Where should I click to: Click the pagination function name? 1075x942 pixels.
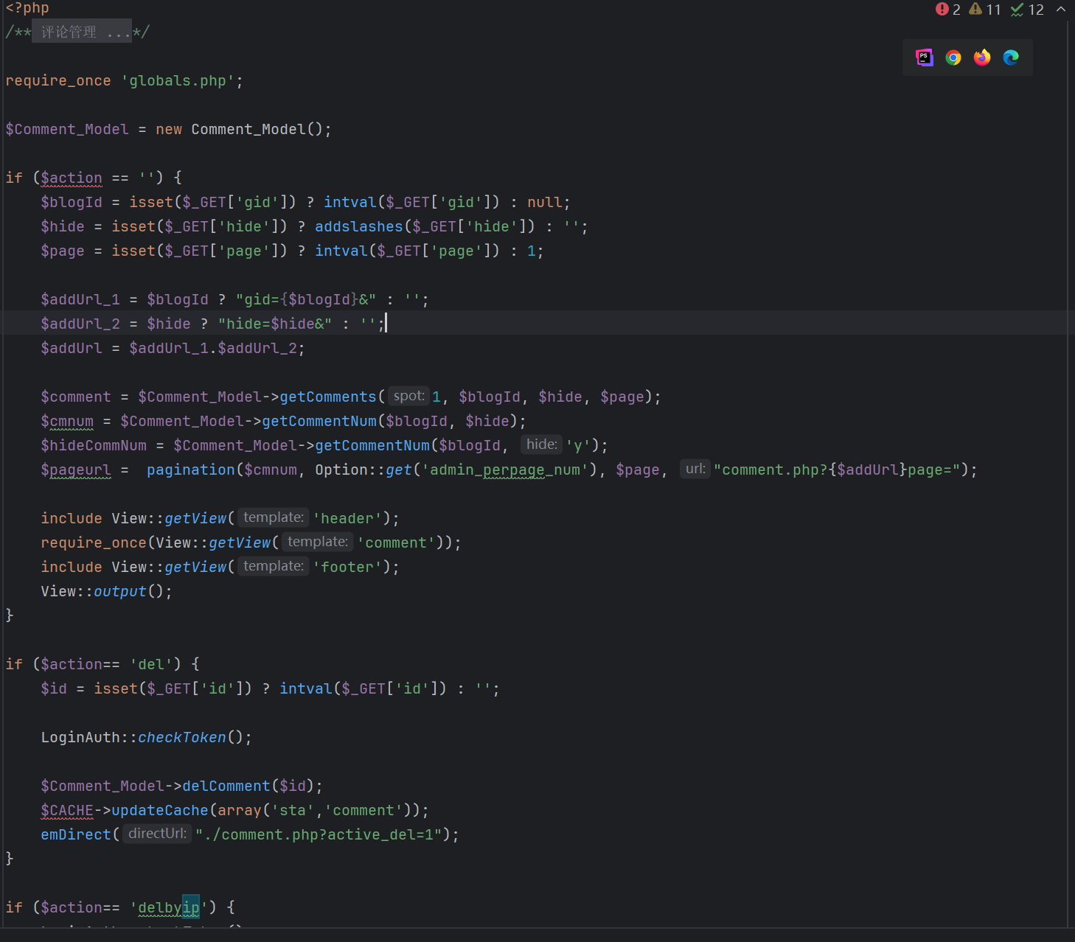coord(191,470)
